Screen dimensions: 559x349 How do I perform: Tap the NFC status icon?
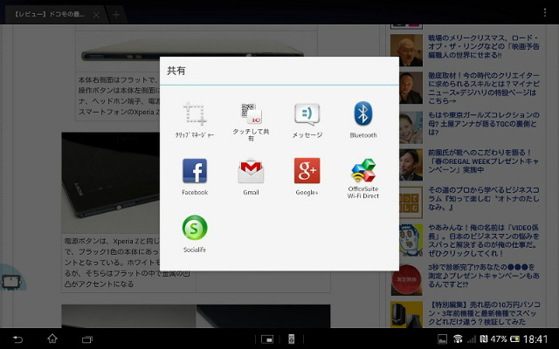click(484, 339)
